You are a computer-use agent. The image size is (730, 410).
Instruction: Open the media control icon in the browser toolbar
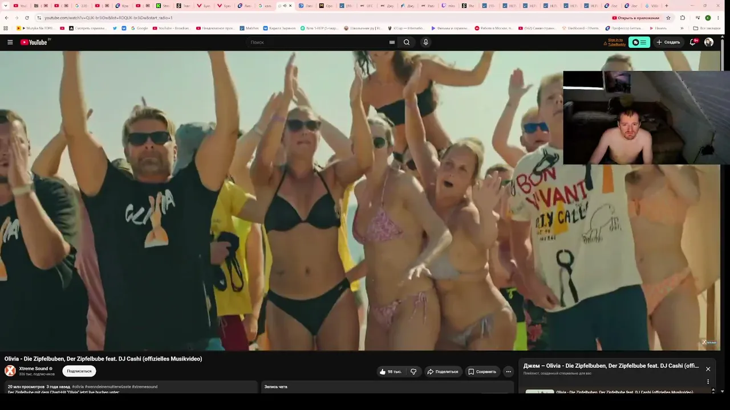click(697, 18)
